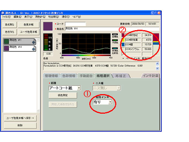Viewport: 189px width, 142px height.
Task: Switch to the 色彩情報 tab
Action: pos(69,76)
